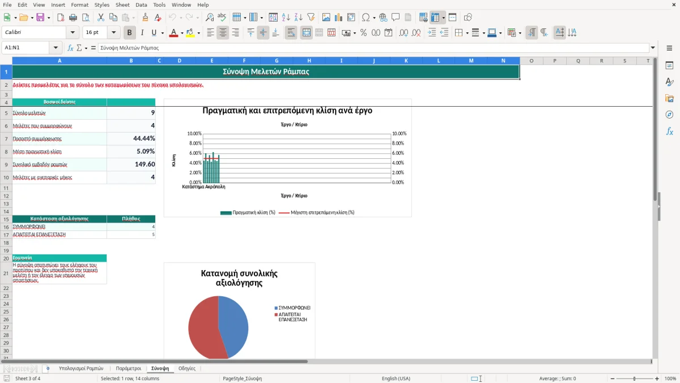Screen dimensions: 680x383
Task: Open the Format menu
Action: (79, 5)
